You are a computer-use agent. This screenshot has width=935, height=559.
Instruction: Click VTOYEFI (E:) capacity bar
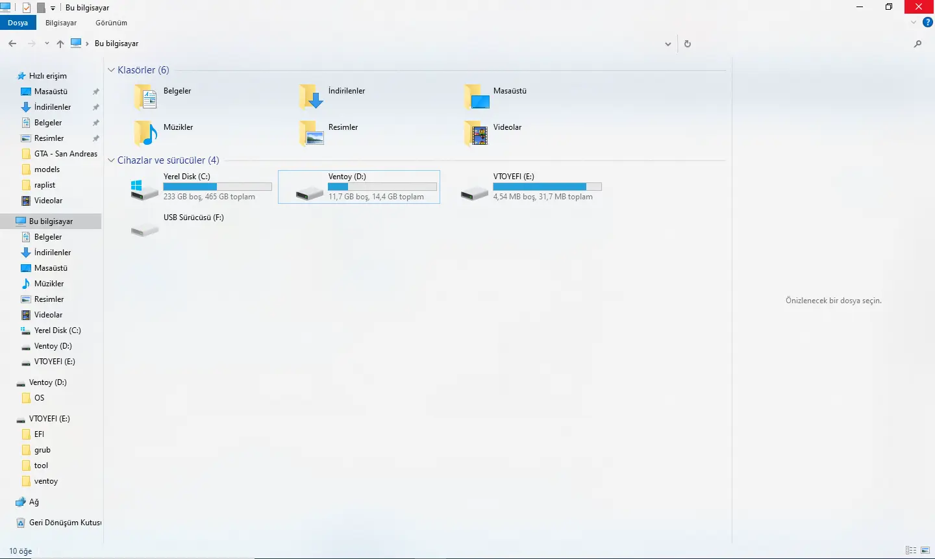coord(547,186)
